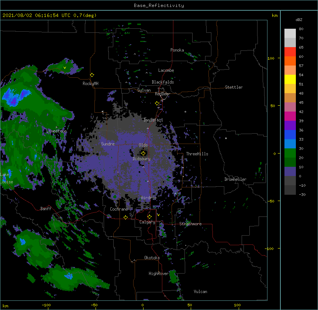
Task: Click the white plus marker west of Drumheller region
Action: [226, 138]
